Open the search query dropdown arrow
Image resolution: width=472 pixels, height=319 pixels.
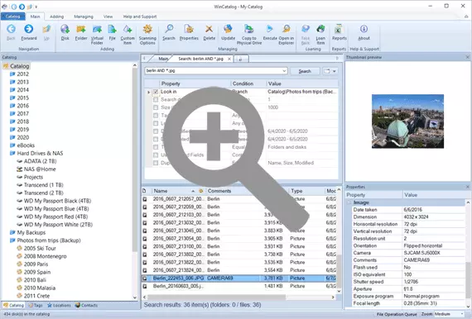284,71
